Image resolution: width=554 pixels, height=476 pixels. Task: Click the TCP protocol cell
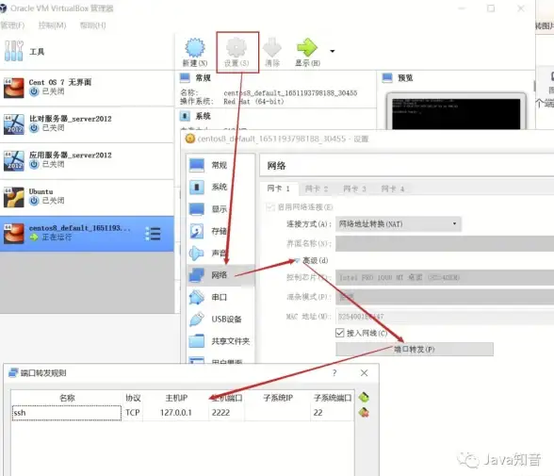point(133,413)
